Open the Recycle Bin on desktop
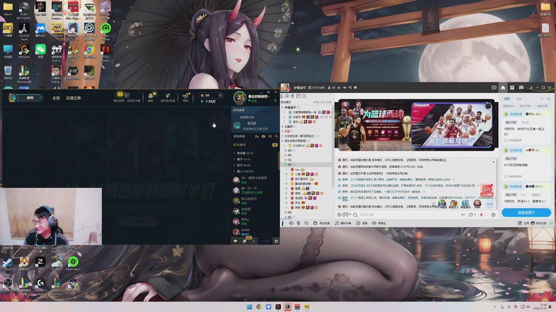This screenshot has width=556, height=312. [8, 73]
